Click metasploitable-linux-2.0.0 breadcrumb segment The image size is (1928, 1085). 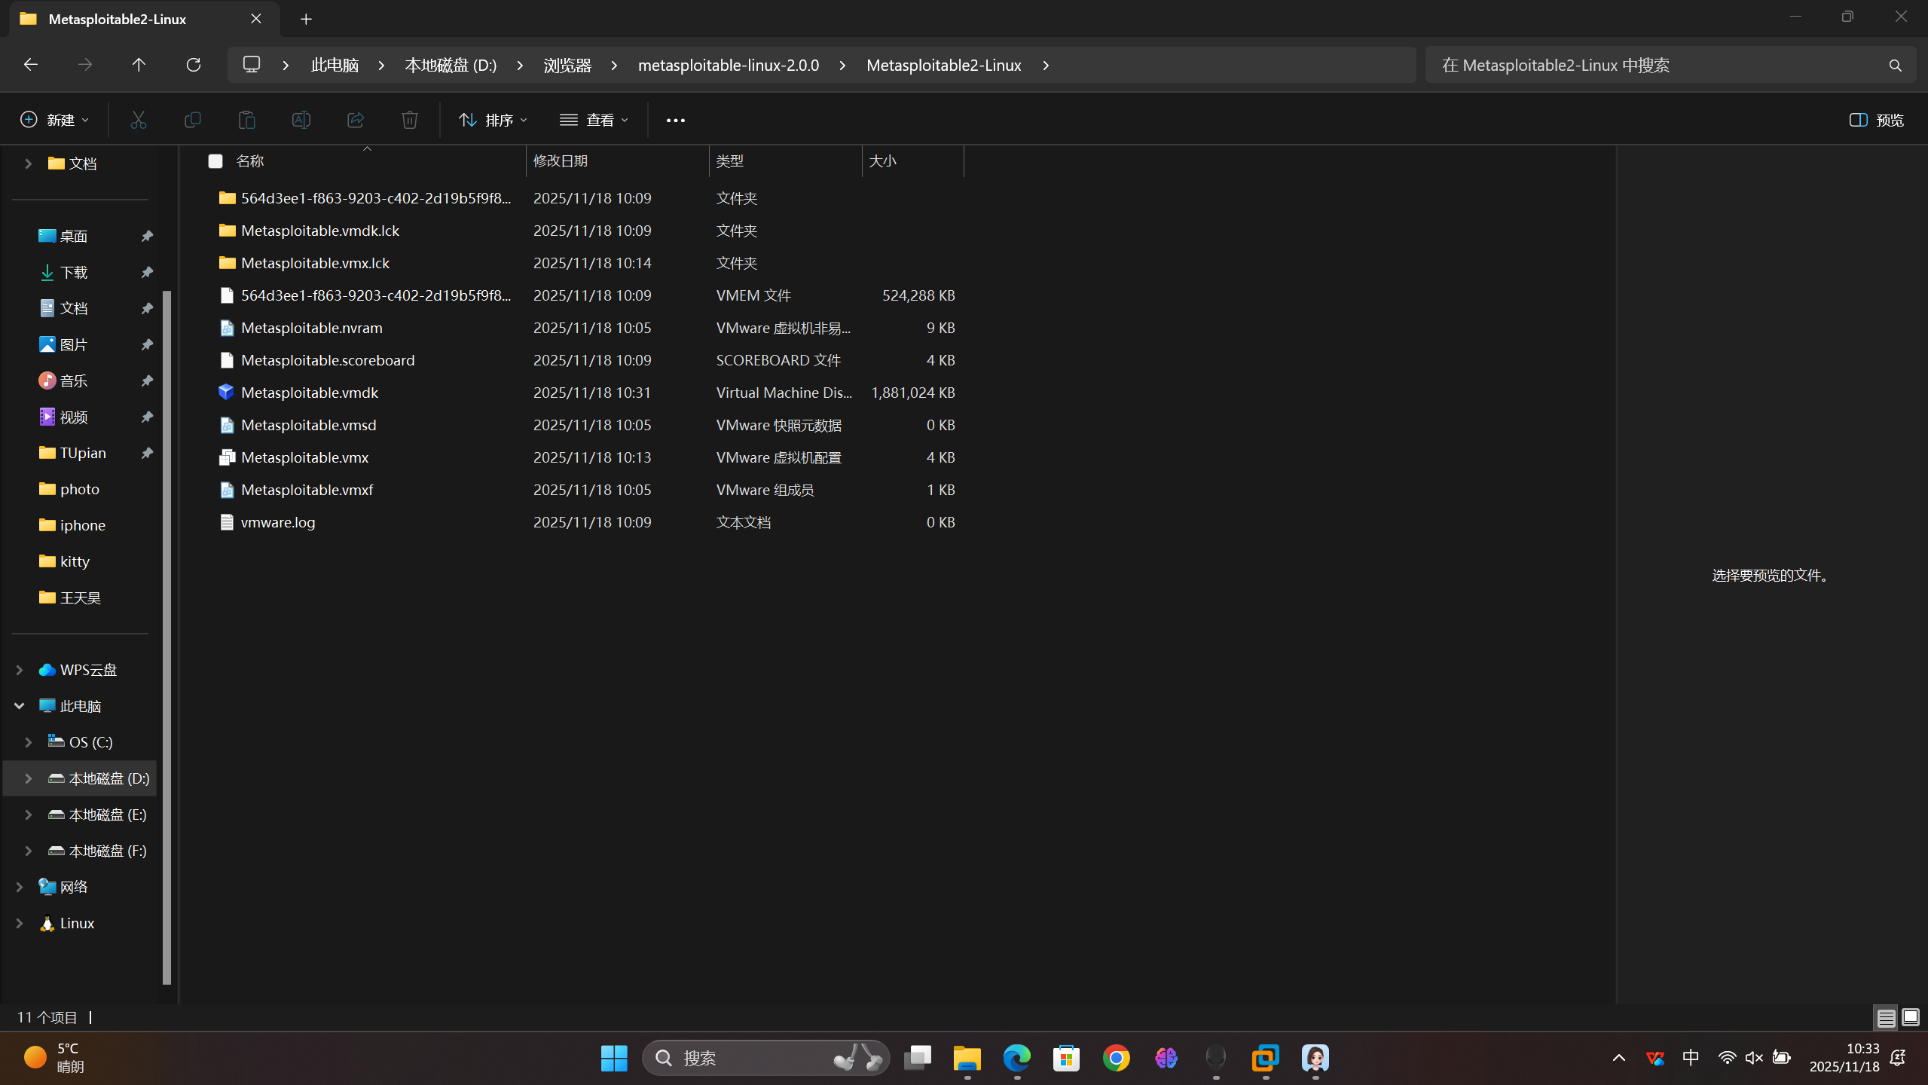728,65
